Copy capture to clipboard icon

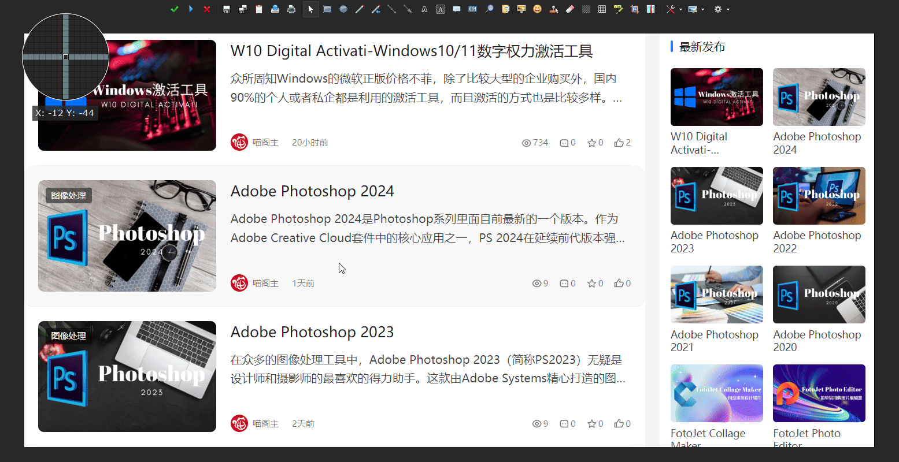(259, 9)
